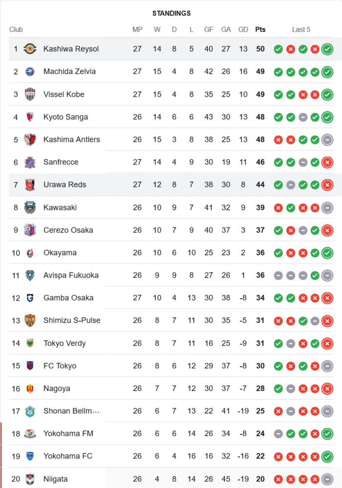Sort standings by Pts column header
The width and height of the screenshot is (342, 488).
click(260, 29)
